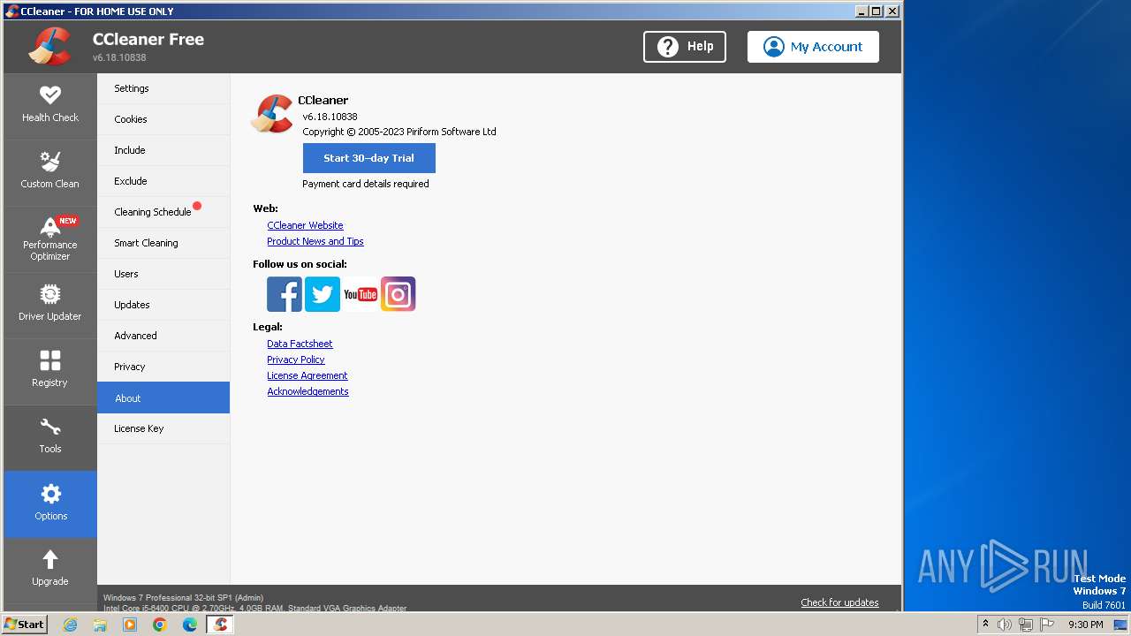Open Internet Explorer from the taskbar
The height and width of the screenshot is (636, 1131).
pos(70,625)
